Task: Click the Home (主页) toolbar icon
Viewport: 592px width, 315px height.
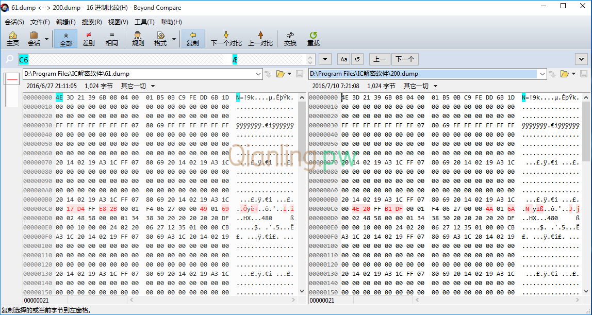Action: [13, 39]
